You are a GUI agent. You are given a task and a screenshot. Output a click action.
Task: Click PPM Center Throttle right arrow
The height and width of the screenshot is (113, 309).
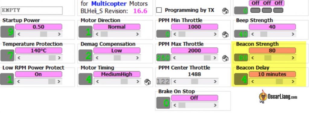pos(215,81)
